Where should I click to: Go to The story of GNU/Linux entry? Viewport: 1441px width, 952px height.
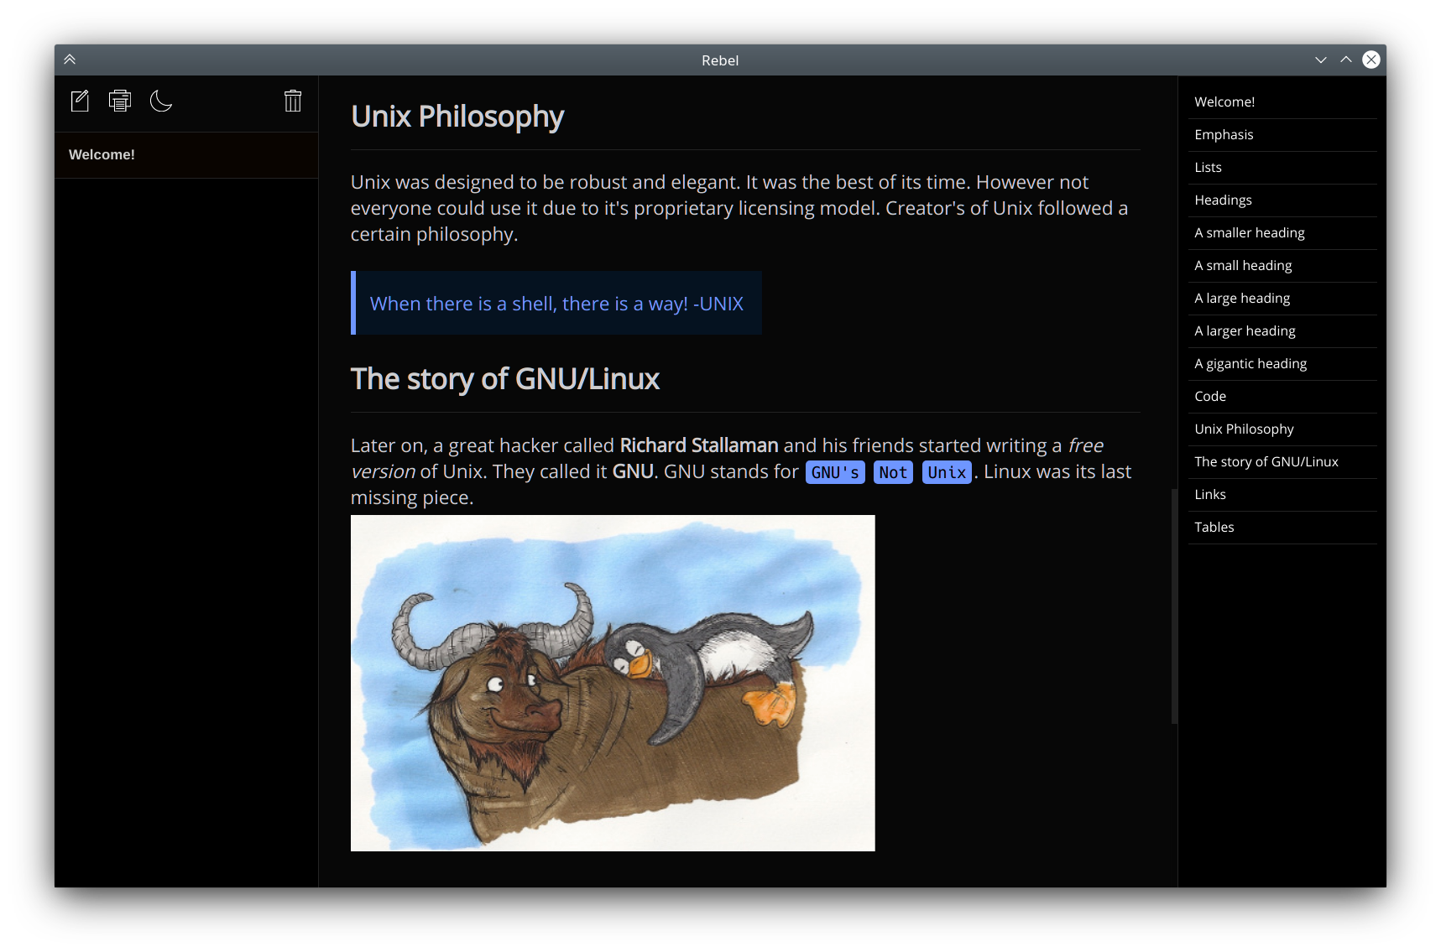[x=1282, y=462]
